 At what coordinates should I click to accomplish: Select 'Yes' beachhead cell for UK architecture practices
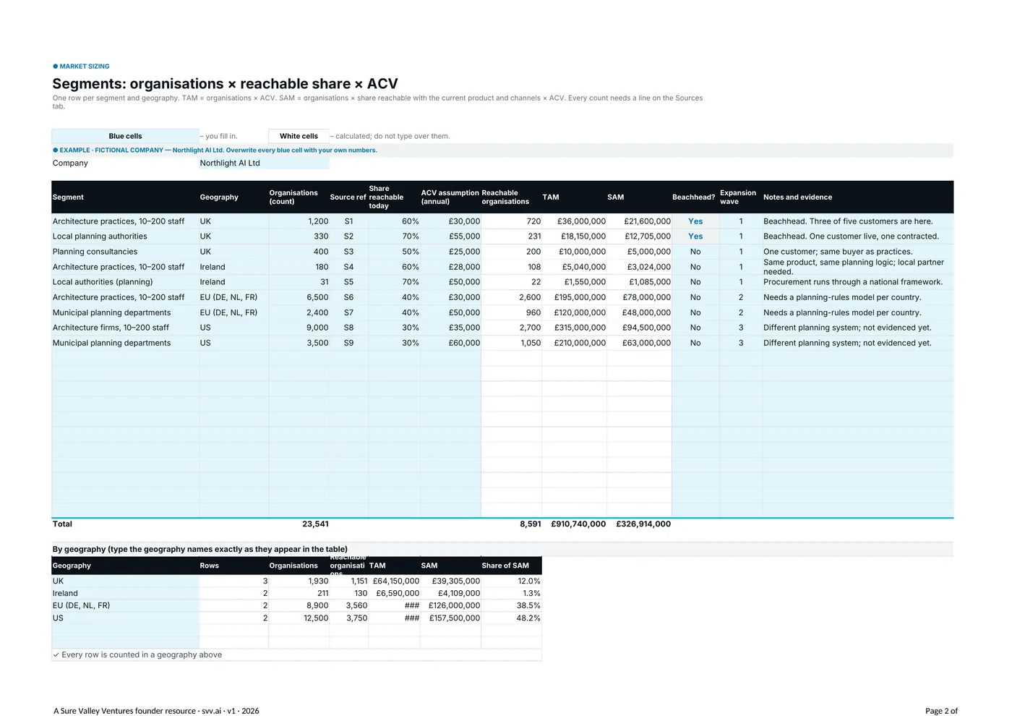tap(695, 221)
